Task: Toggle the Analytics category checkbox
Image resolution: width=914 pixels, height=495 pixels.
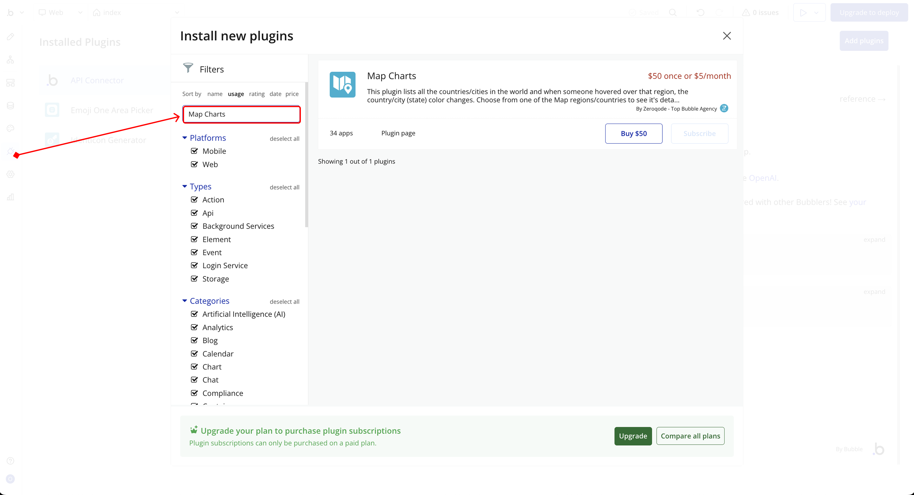Action: [x=194, y=327]
